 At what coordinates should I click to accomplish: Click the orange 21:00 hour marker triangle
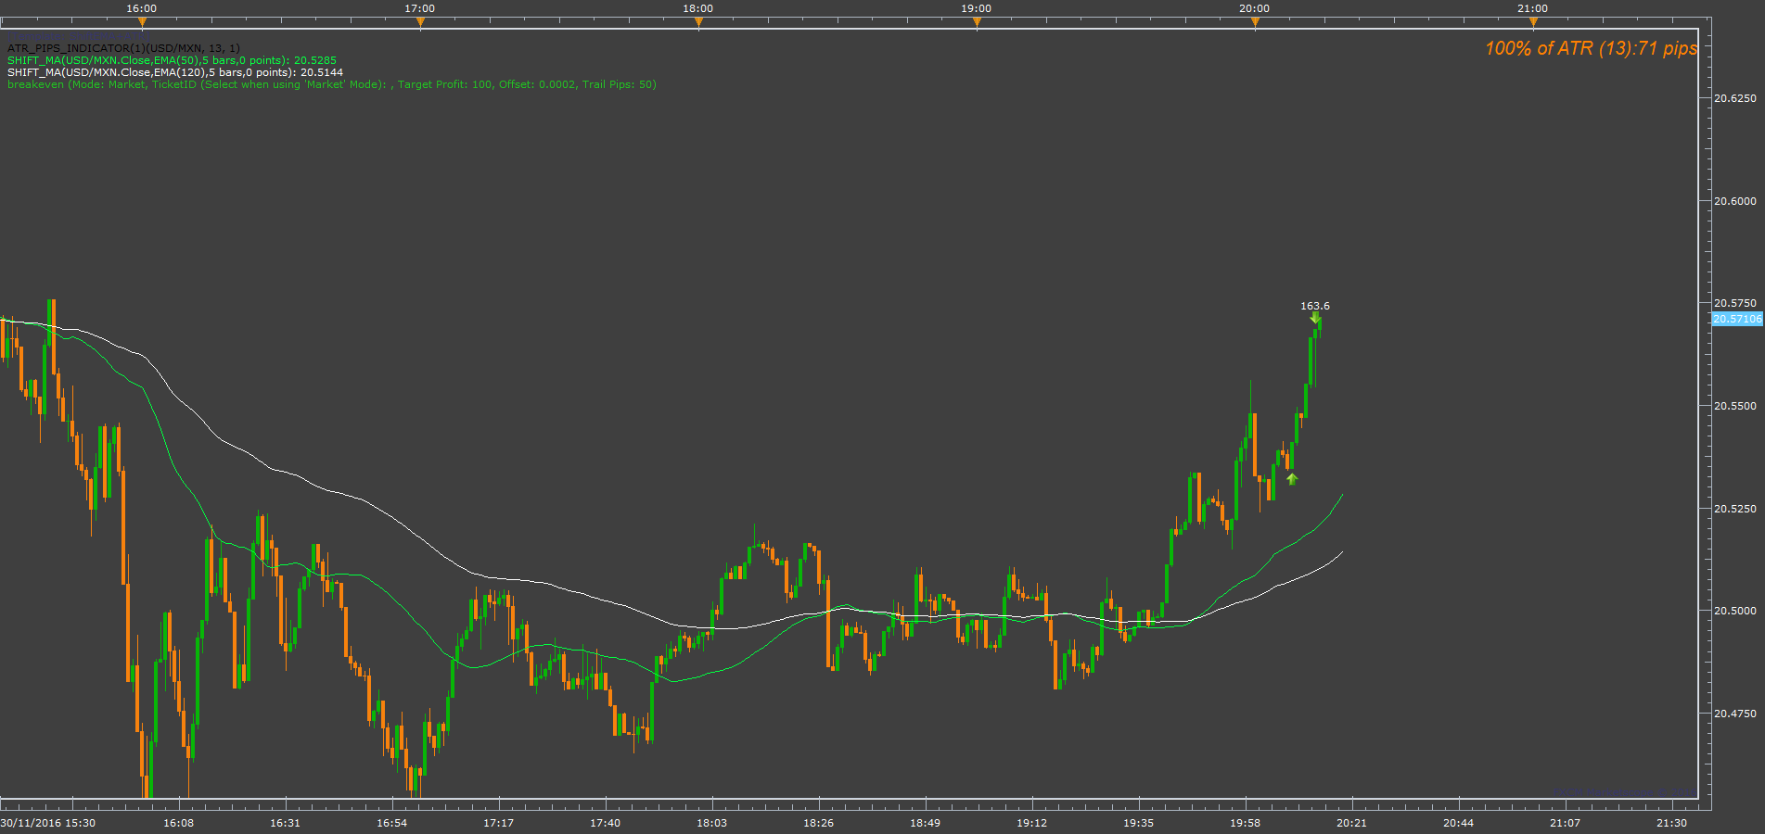(x=1533, y=22)
